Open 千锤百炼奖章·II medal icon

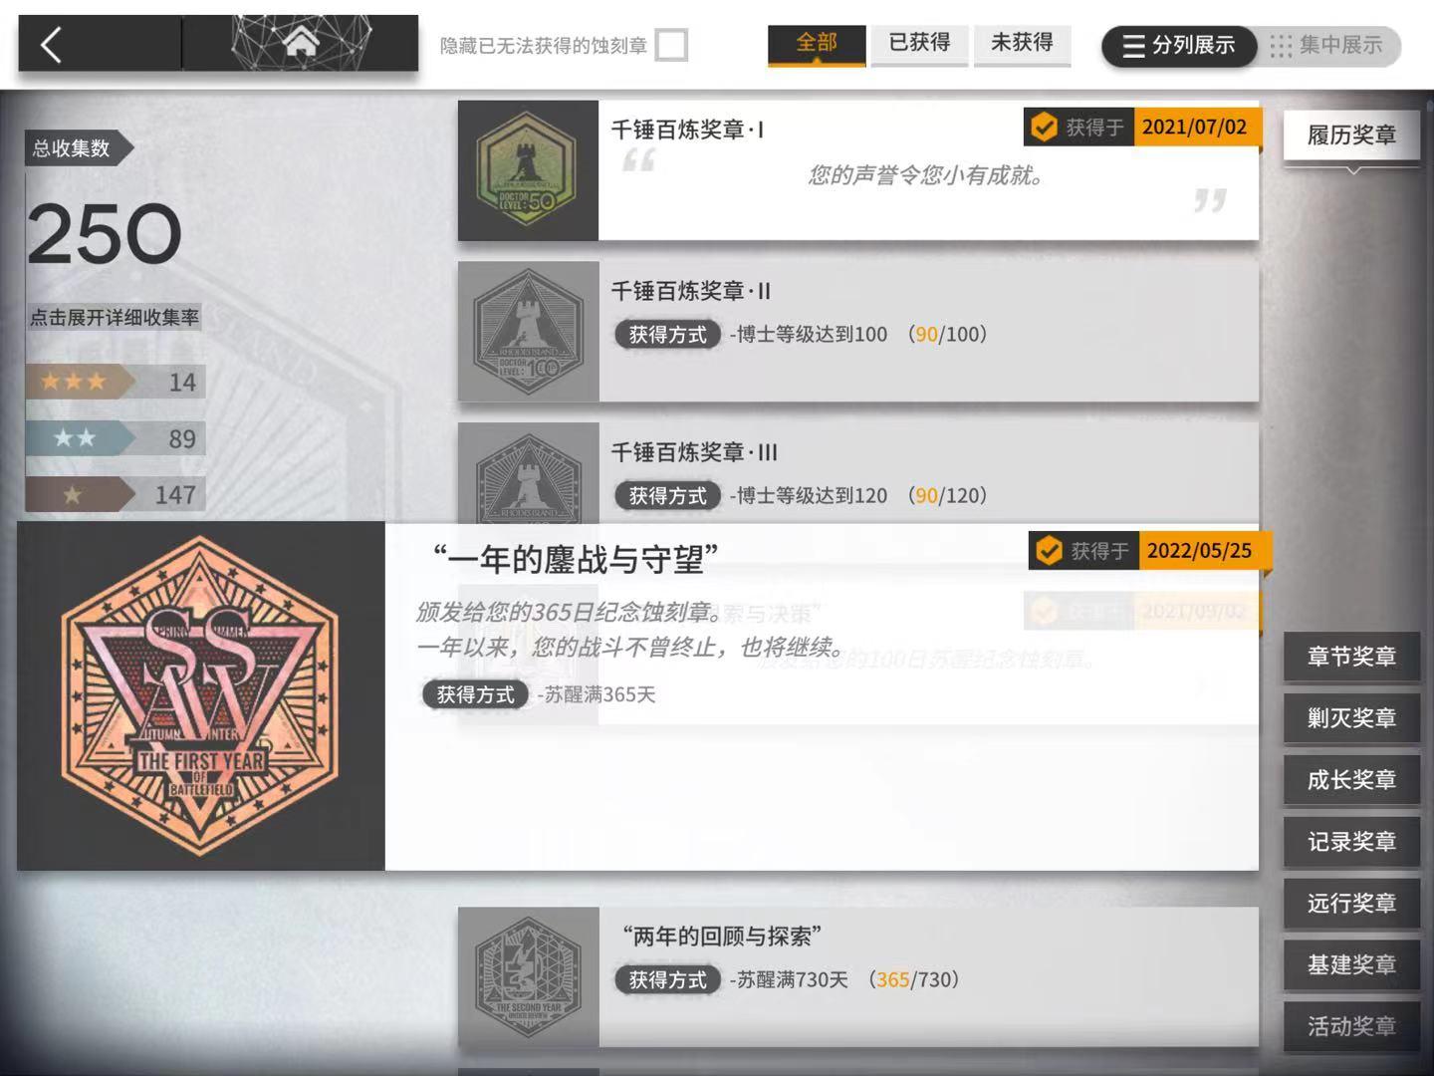click(x=528, y=332)
